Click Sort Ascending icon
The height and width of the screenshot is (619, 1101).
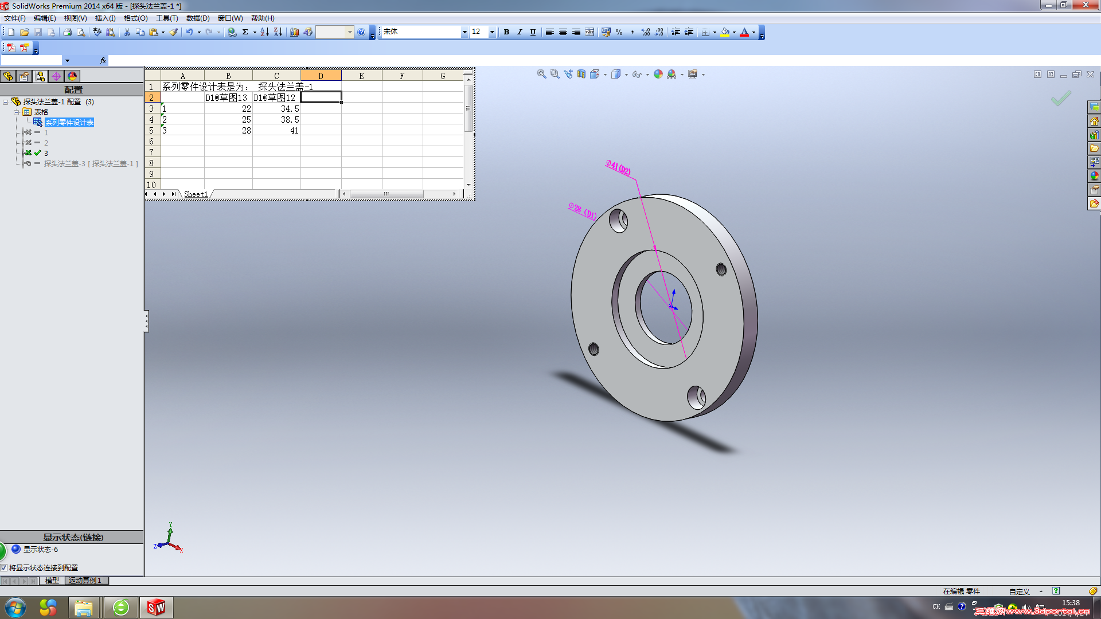click(264, 32)
